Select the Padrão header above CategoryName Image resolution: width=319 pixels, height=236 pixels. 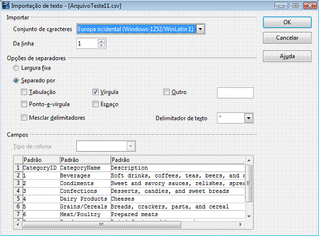click(85, 160)
